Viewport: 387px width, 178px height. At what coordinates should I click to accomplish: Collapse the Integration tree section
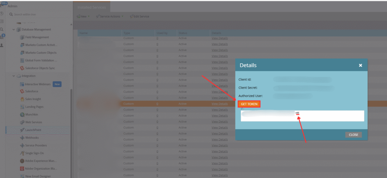(x=14, y=76)
